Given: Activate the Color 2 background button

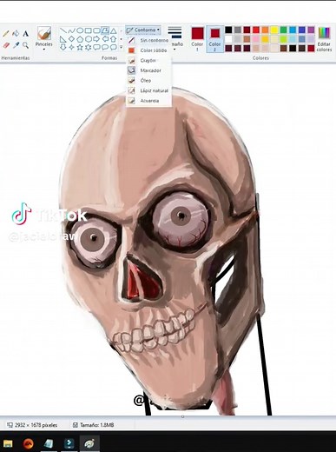Looking at the screenshot, I should coord(215,39).
